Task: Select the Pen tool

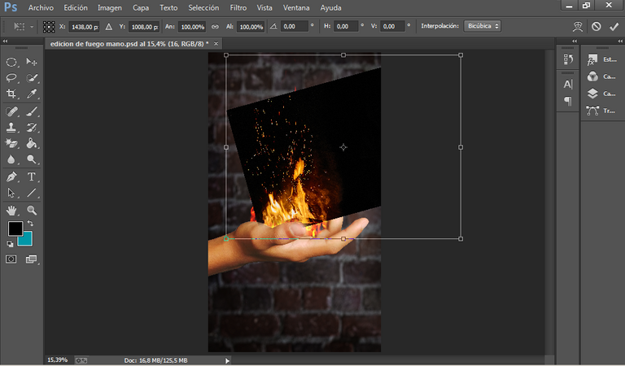Action: pyautogui.click(x=11, y=176)
